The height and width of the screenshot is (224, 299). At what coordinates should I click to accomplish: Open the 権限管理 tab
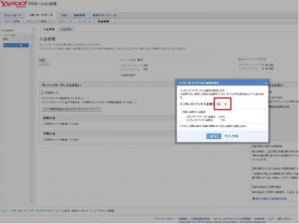tap(79, 15)
